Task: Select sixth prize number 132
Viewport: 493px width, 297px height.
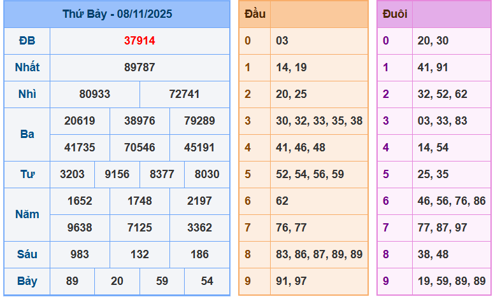Action: coord(139,254)
